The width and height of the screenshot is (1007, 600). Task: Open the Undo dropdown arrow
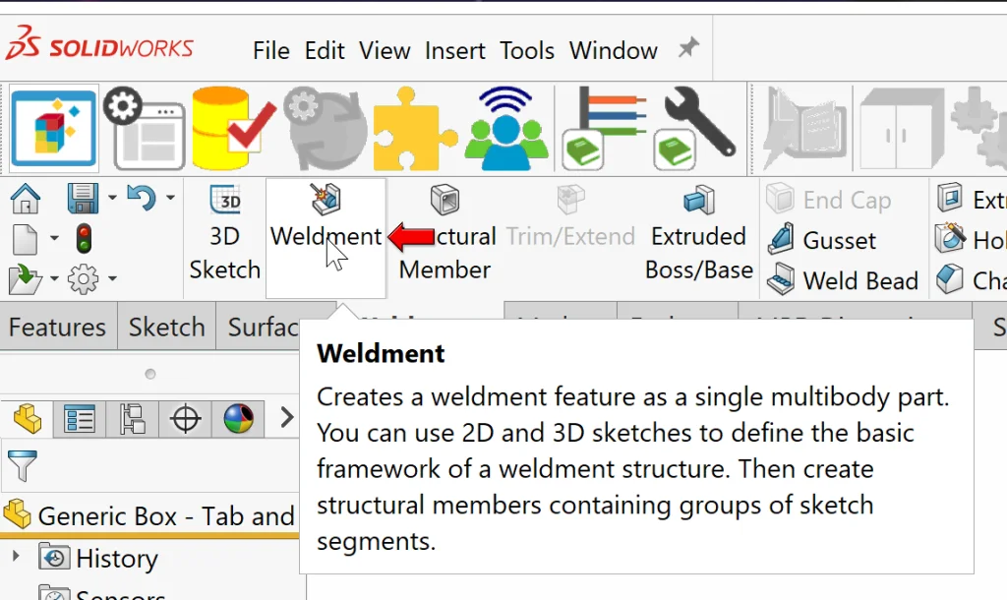point(170,199)
